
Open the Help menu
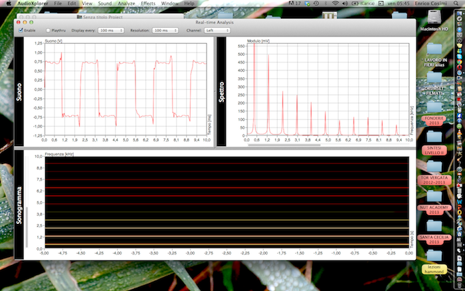click(189, 3)
